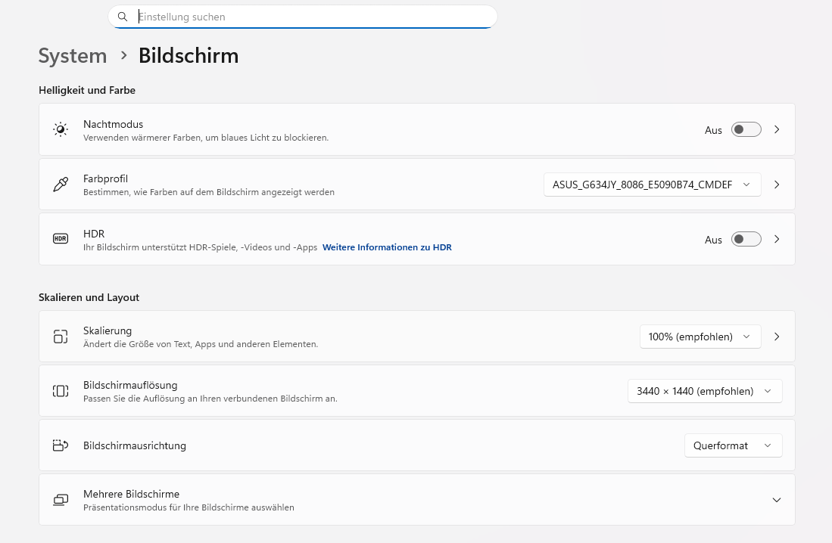Open HDR settings chevron arrow
Image resolution: width=832 pixels, height=543 pixels.
pos(777,239)
